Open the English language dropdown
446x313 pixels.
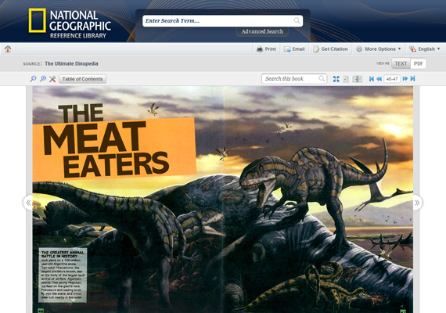coord(425,49)
